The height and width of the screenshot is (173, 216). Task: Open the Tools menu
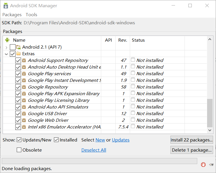coord(31,15)
